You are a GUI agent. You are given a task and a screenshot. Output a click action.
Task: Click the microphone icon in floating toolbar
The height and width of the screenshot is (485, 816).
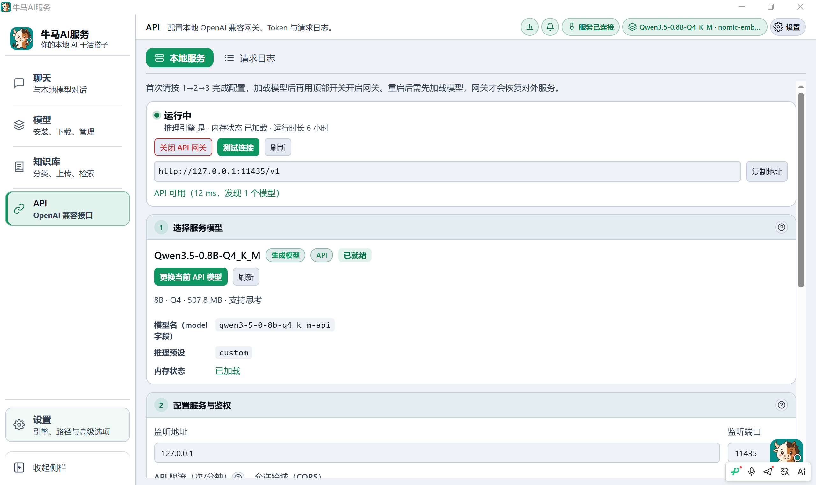pos(752,472)
